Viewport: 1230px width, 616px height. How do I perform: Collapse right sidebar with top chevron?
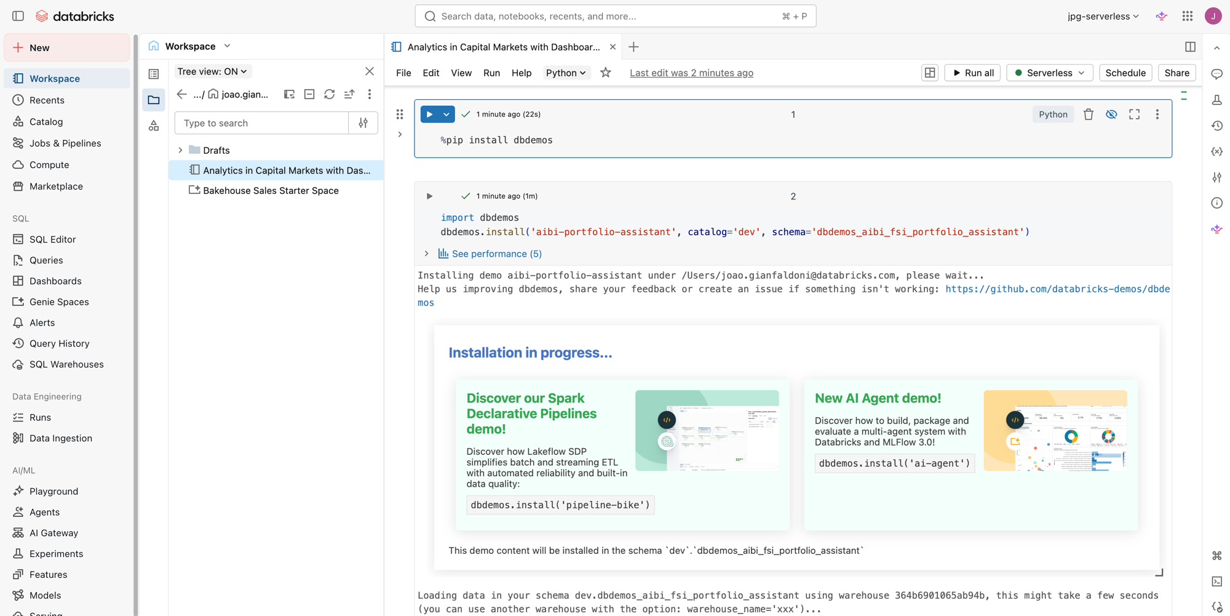click(x=1217, y=48)
